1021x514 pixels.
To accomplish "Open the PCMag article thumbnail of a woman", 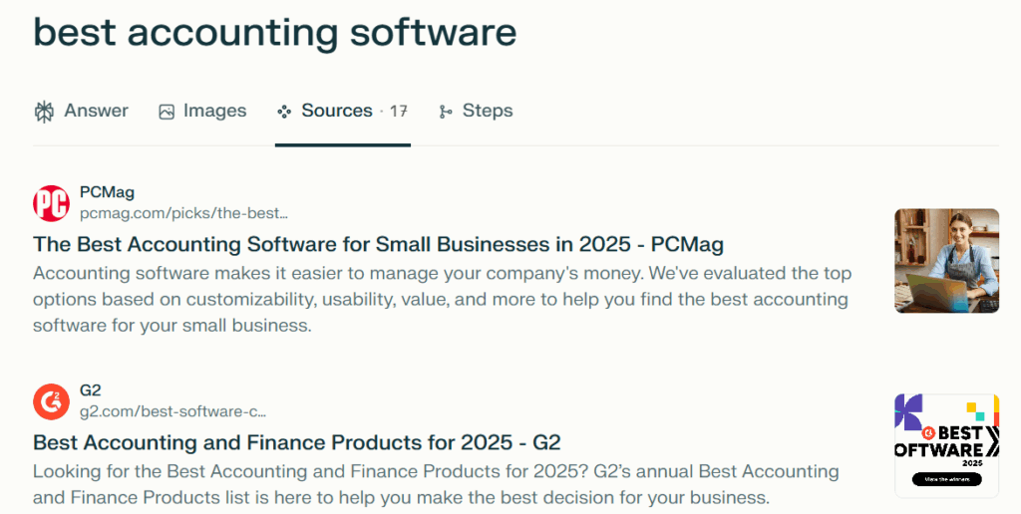I will point(946,260).
